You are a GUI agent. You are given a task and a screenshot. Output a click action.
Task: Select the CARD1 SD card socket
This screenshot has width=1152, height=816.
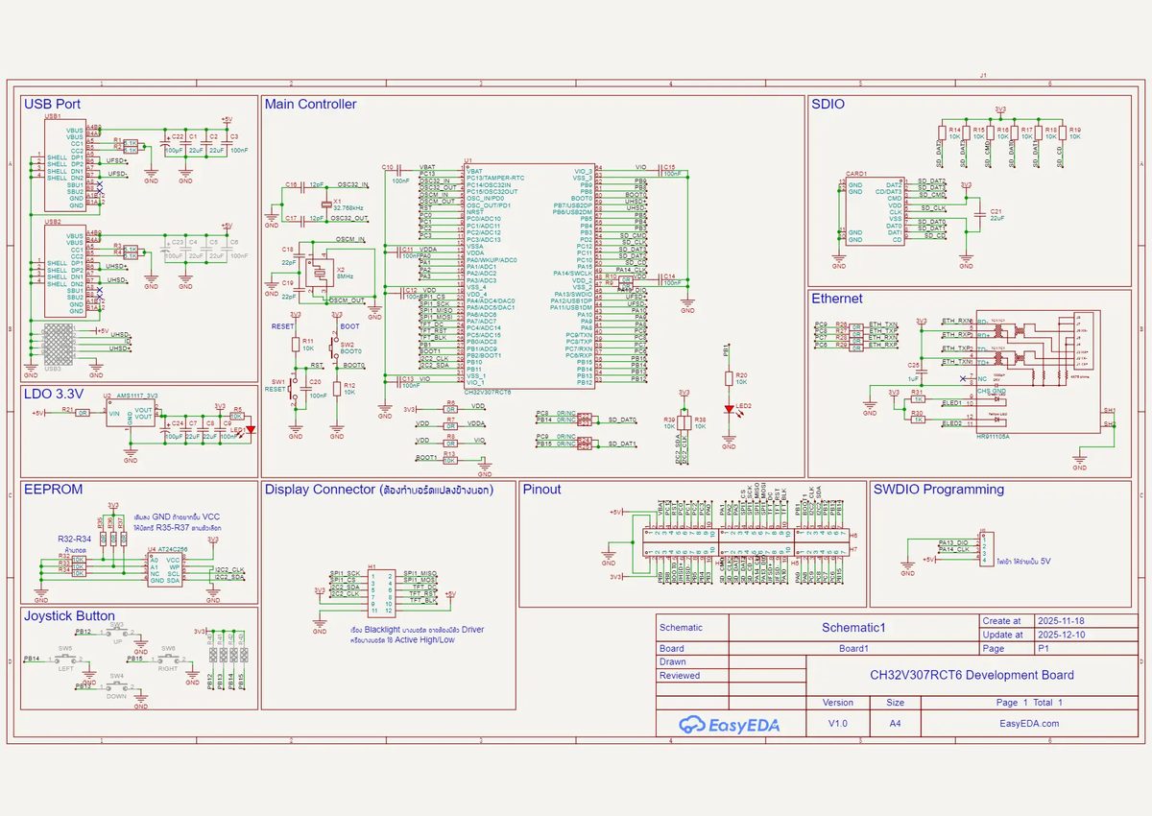coord(875,212)
